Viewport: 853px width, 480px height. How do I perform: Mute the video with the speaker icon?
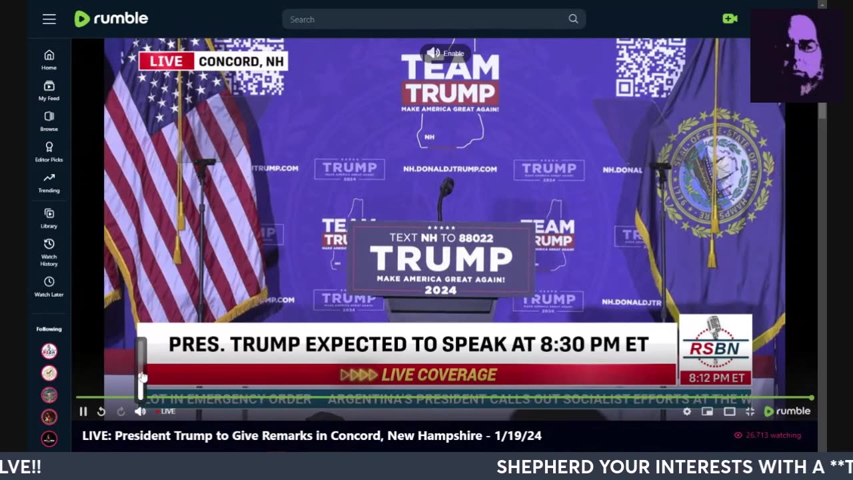tap(140, 411)
